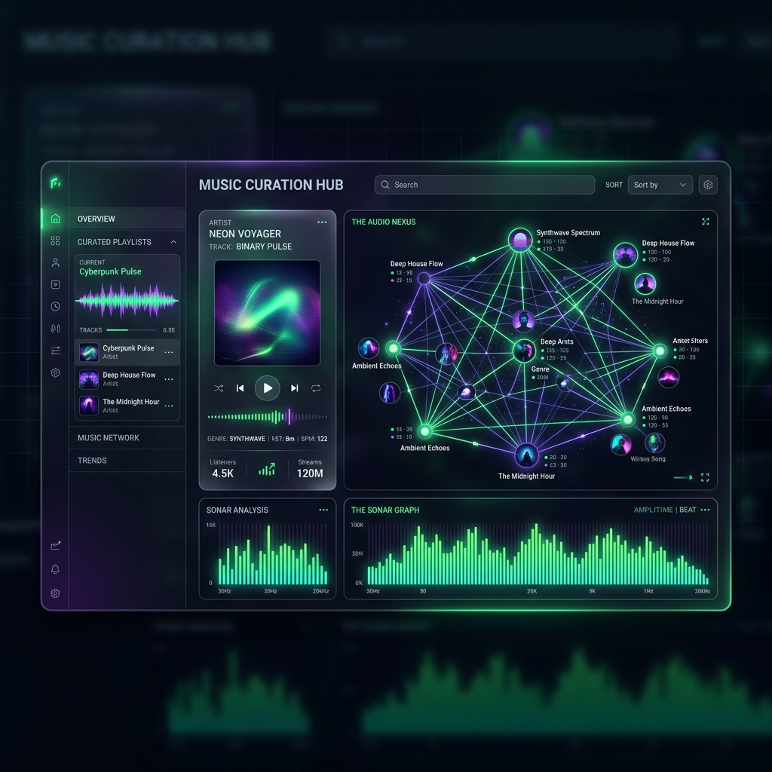Enable repeat mode in the player
772x772 pixels.
coord(317,388)
